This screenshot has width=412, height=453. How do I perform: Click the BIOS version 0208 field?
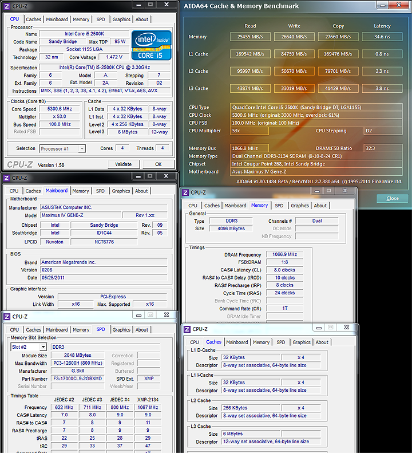click(104, 270)
